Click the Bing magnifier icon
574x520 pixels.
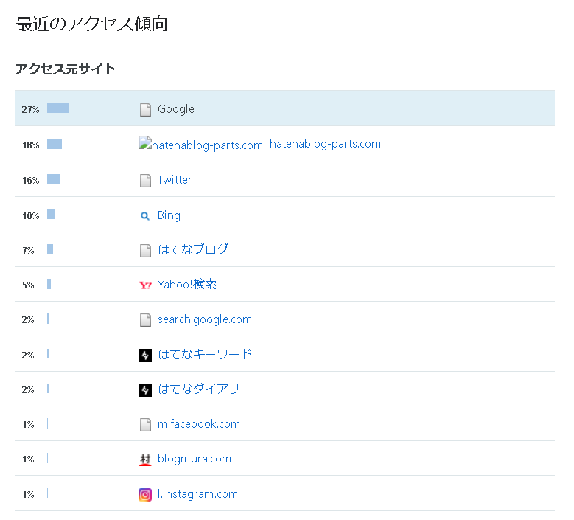tap(145, 216)
